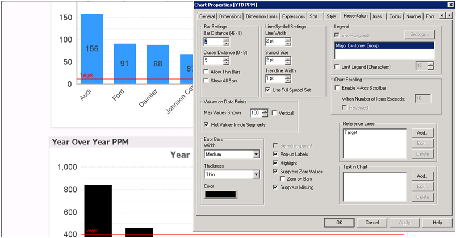Switch to the General tab
This screenshot has height=238, width=456.
pyautogui.click(x=207, y=16)
